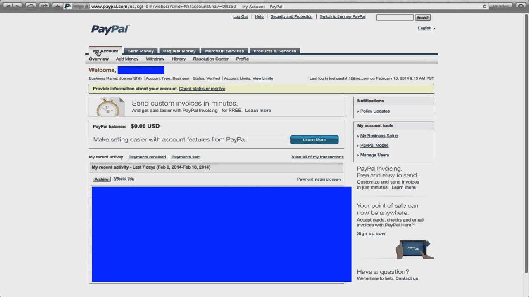Open the iCloud tabs button

coord(31,6)
